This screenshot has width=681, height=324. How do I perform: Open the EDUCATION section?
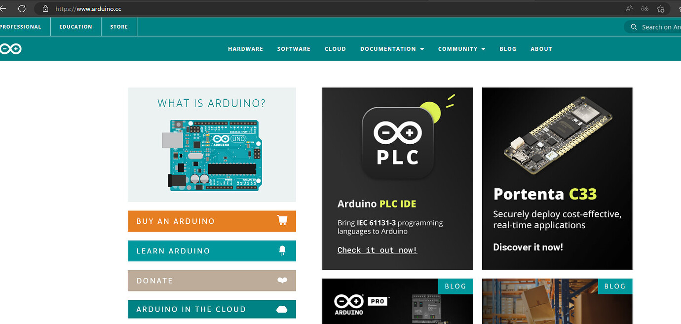pyautogui.click(x=76, y=27)
